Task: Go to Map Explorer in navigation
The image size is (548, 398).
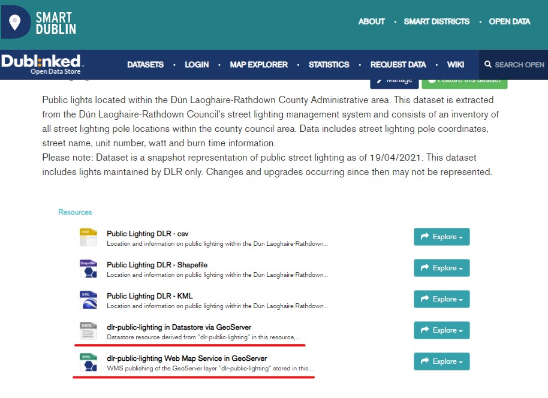Action: point(258,65)
